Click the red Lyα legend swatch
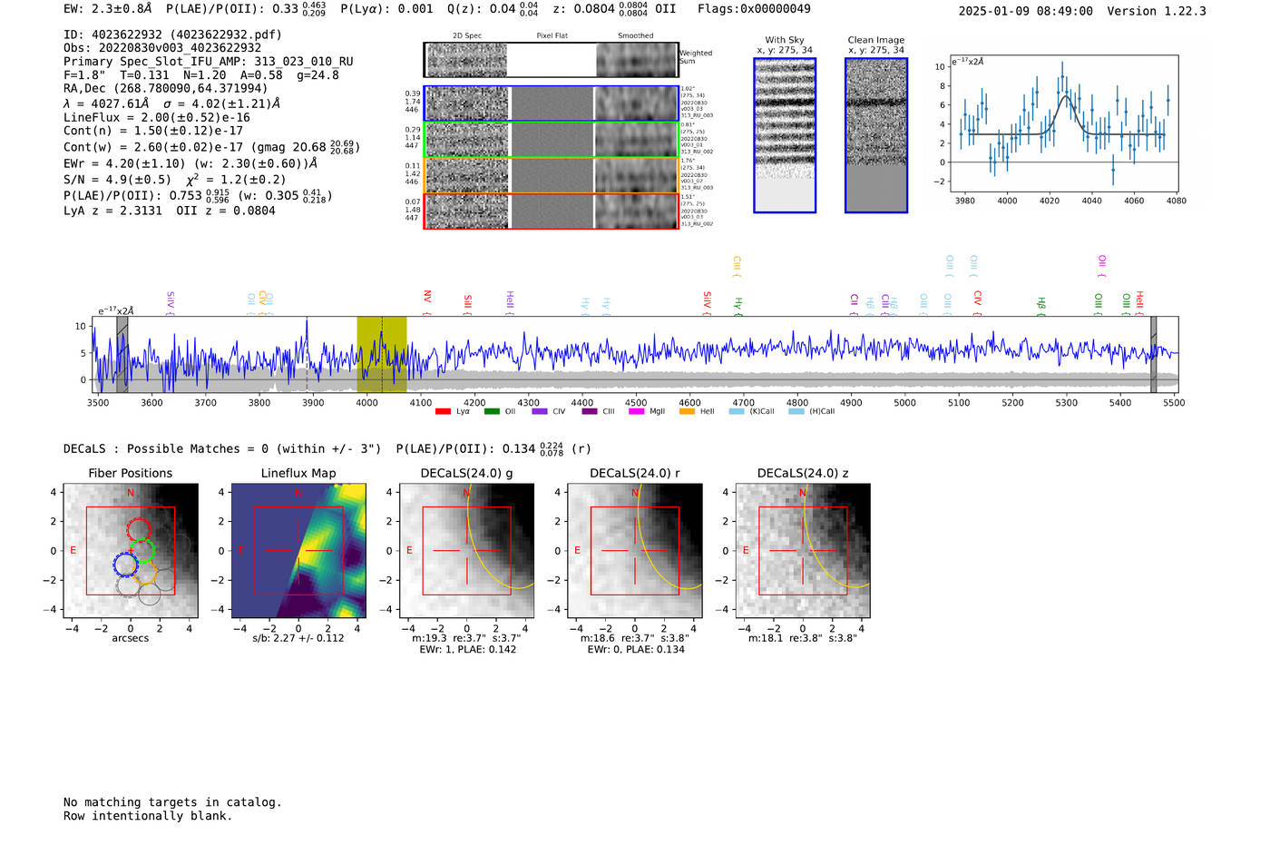 pyautogui.click(x=443, y=411)
